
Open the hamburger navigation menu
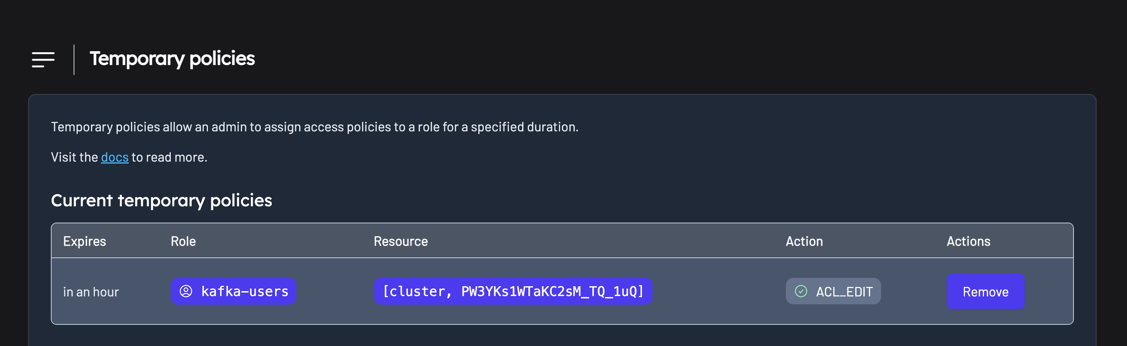tap(43, 59)
